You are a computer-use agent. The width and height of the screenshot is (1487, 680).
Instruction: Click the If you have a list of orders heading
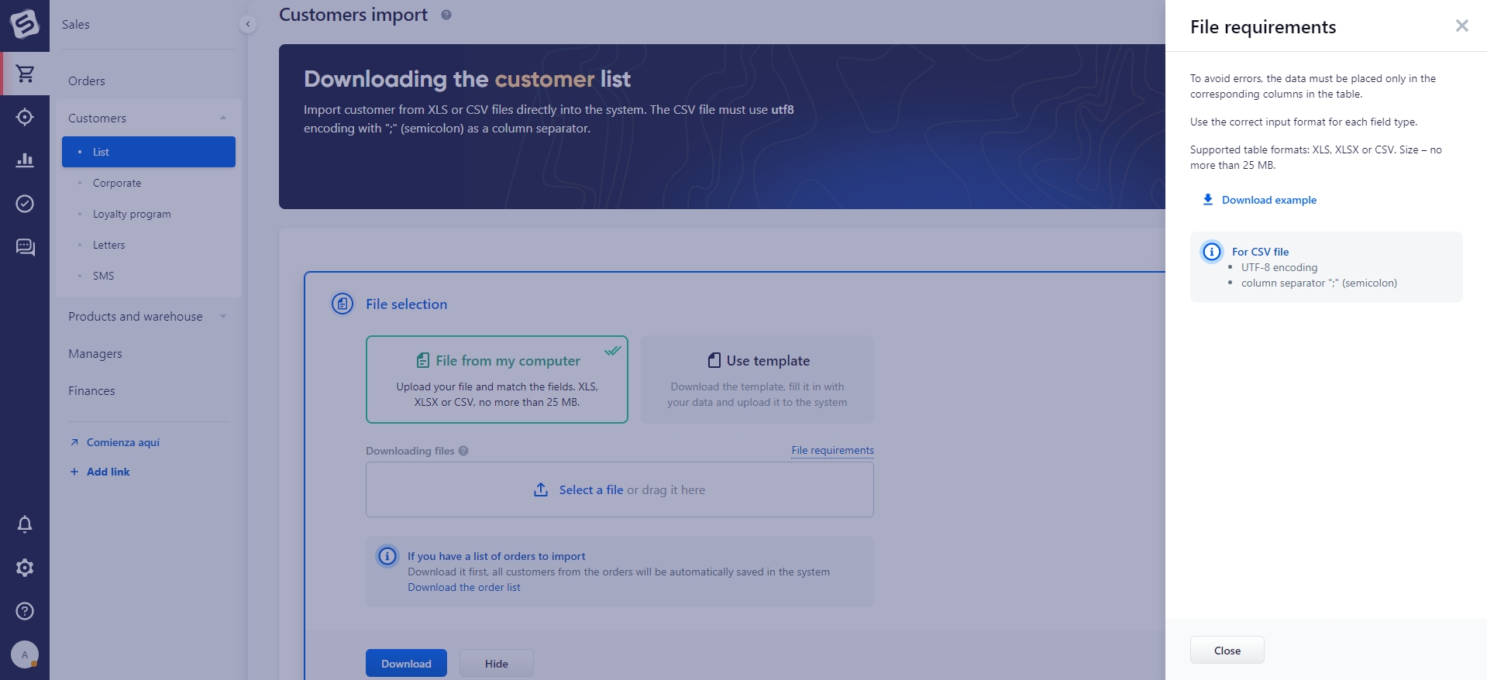pos(497,556)
